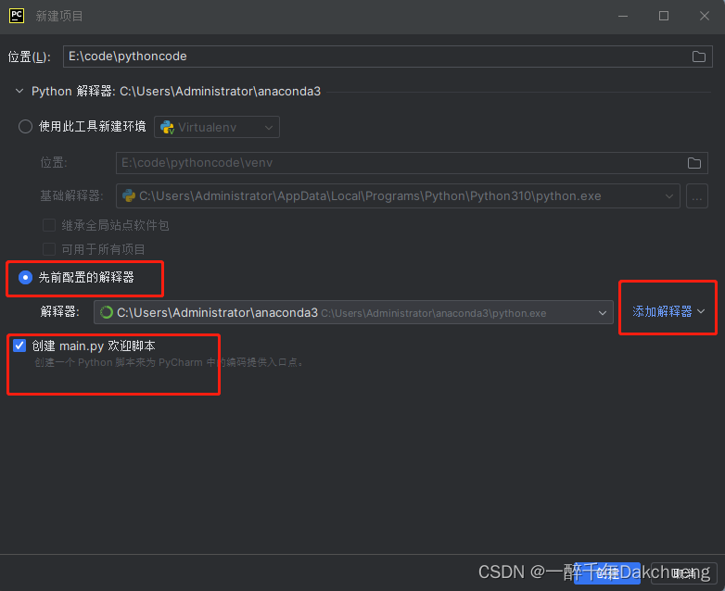725x591 pixels.
Task: Open the 基础解释器 dropdown arrow
Action: tap(669, 196)
